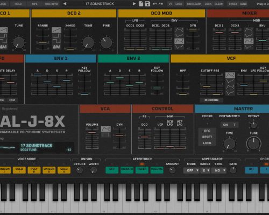269x215 pixels.
Task: Select DCO MOD inverted envelope icon at bottom
Action: 179,47
